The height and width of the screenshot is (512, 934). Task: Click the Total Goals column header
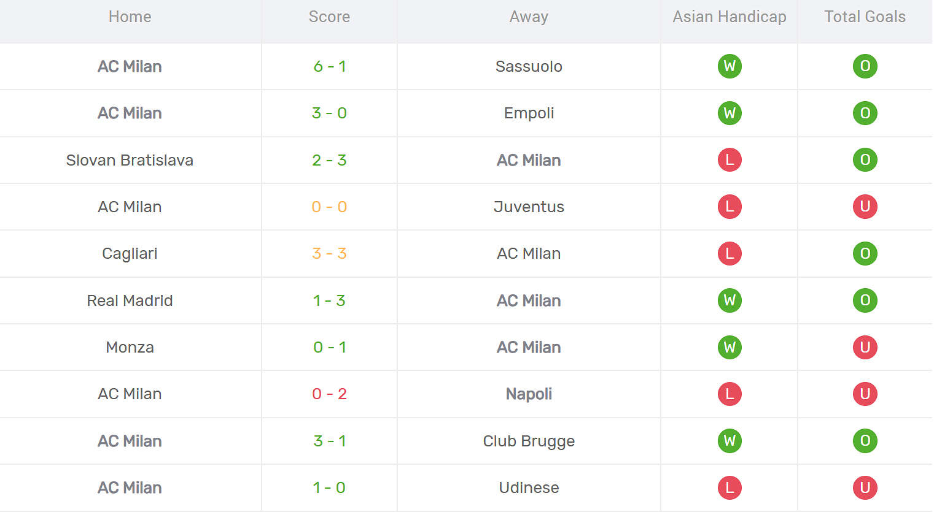(865, 17)
